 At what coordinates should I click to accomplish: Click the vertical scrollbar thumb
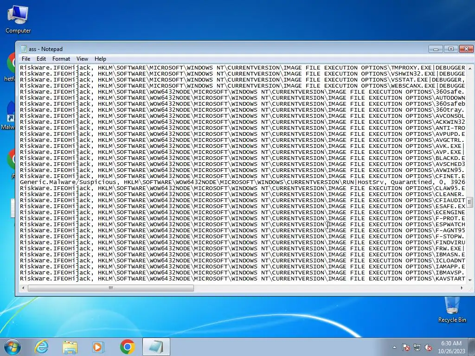(x=470, y=202)
